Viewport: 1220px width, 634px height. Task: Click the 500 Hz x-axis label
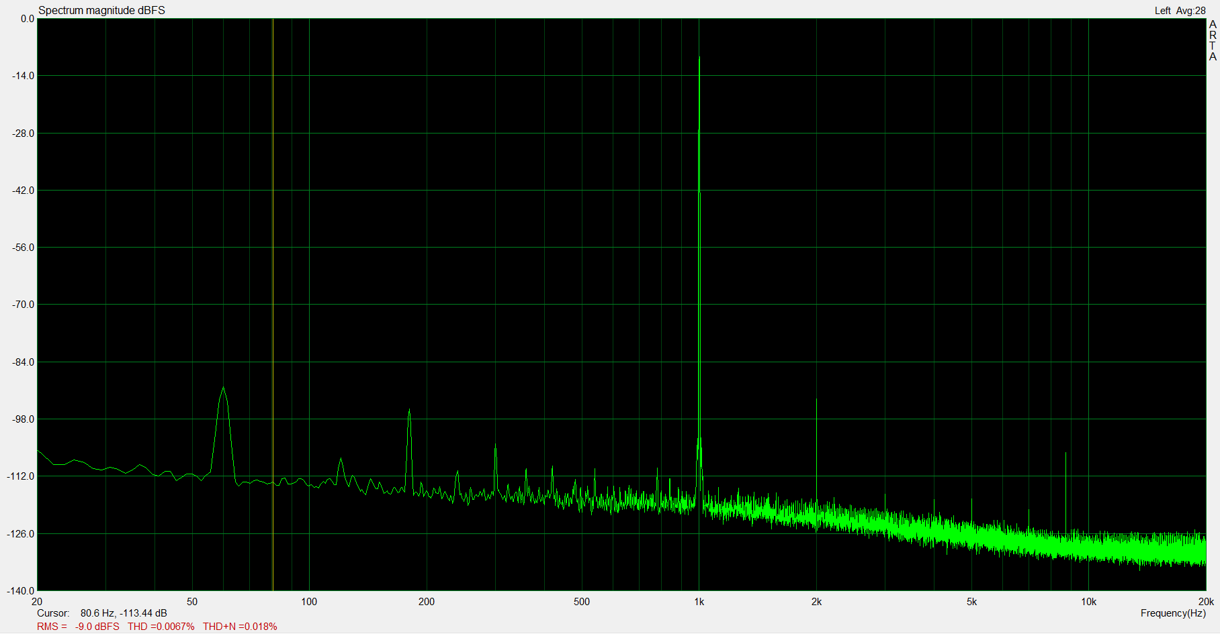[x=582, y=602]
